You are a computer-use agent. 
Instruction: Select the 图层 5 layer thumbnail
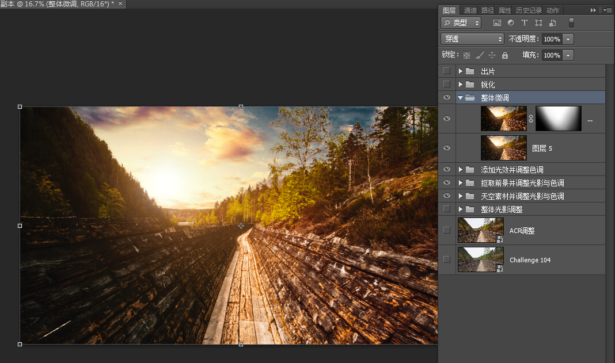tap(504, 148)
